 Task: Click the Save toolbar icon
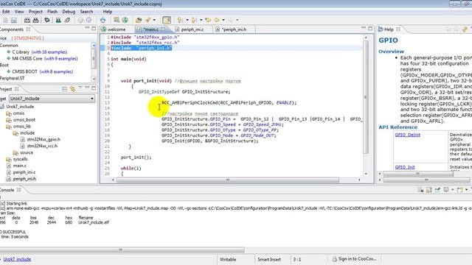click(x=14, y=20)
